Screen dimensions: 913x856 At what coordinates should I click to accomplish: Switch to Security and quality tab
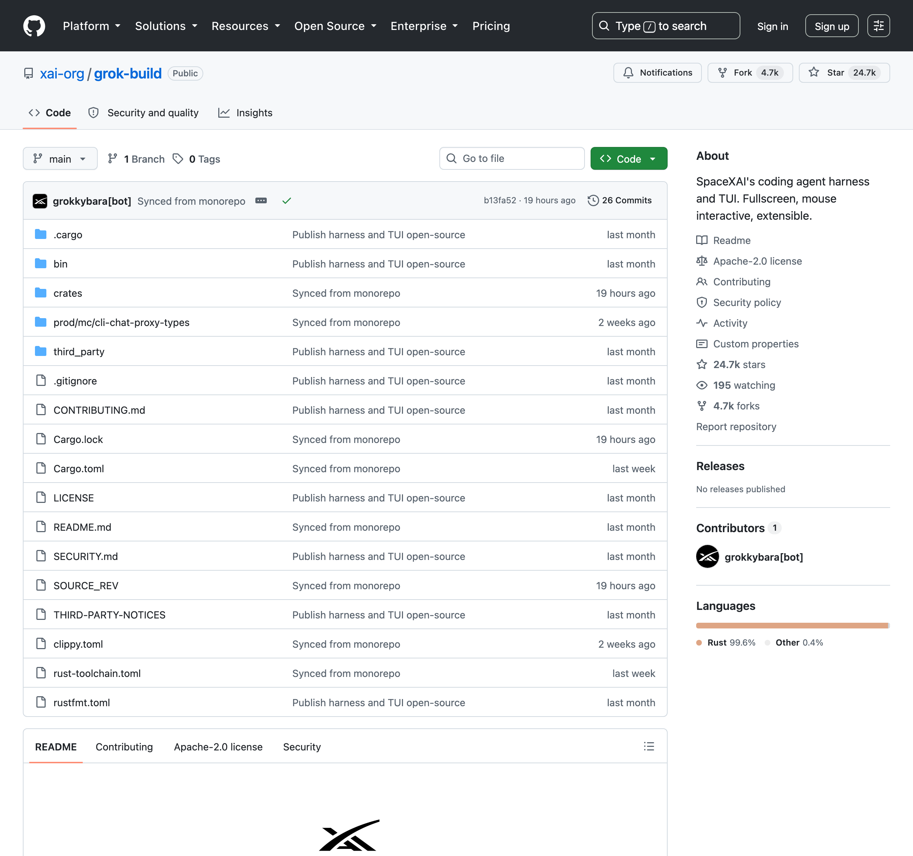[x=143, y=112]
